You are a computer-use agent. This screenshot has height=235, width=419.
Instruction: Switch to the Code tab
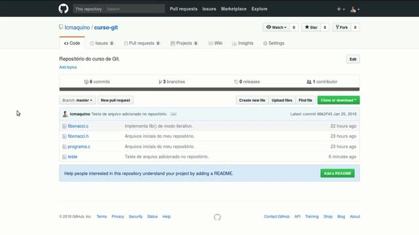[72, 43]
